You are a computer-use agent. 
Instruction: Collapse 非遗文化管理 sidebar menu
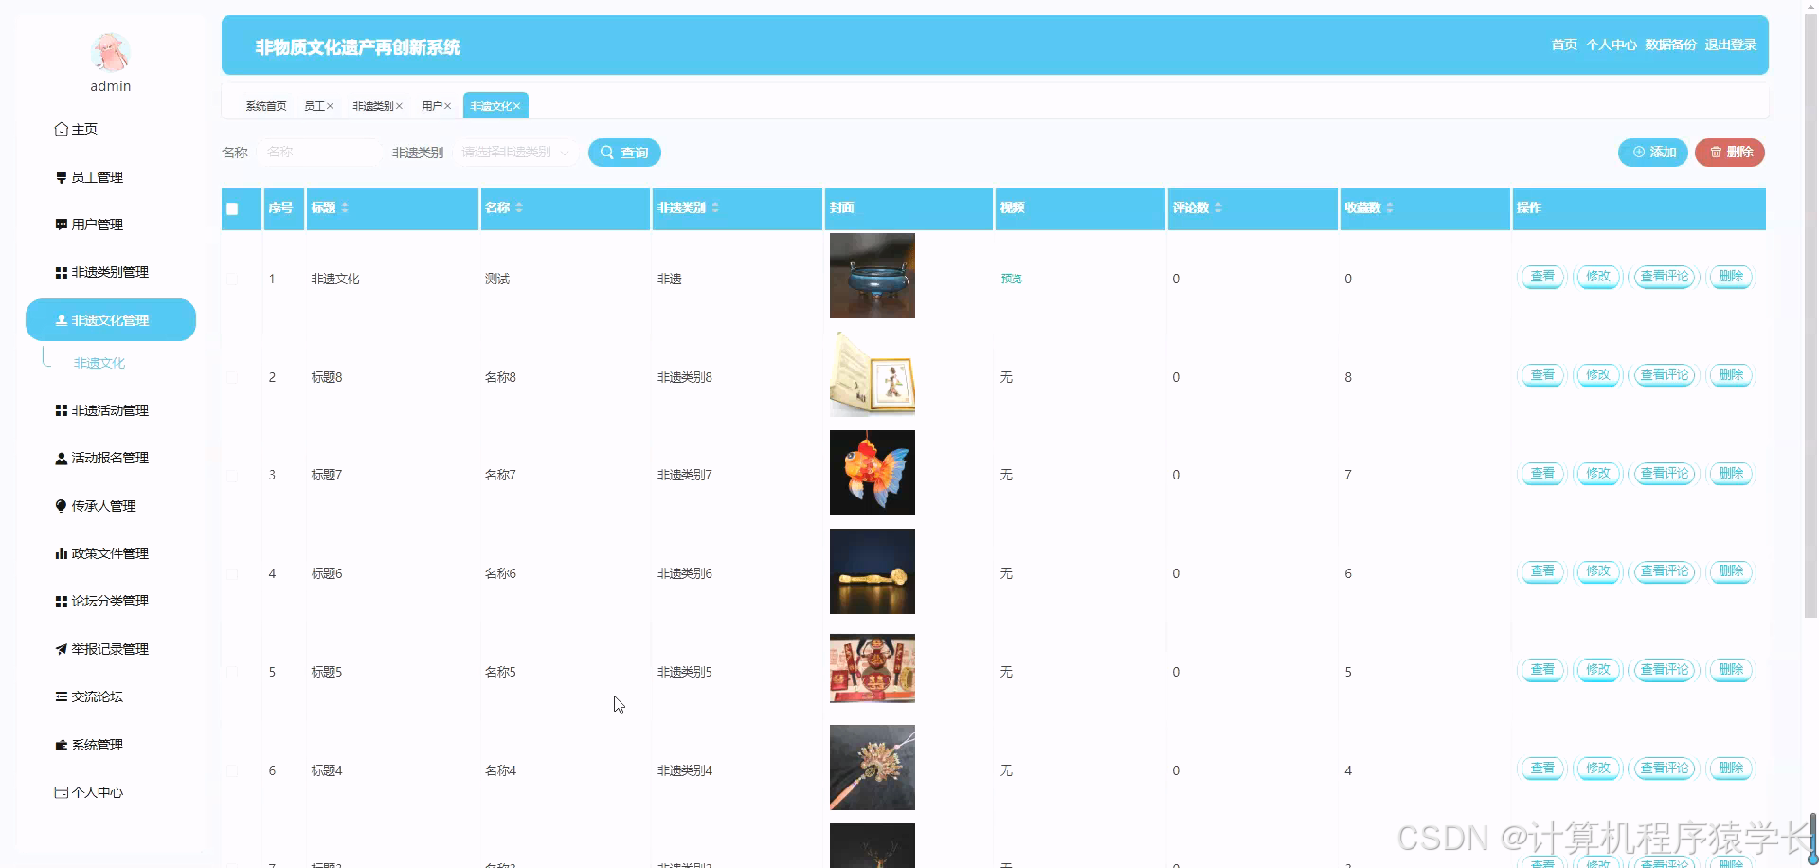(111, 320)
